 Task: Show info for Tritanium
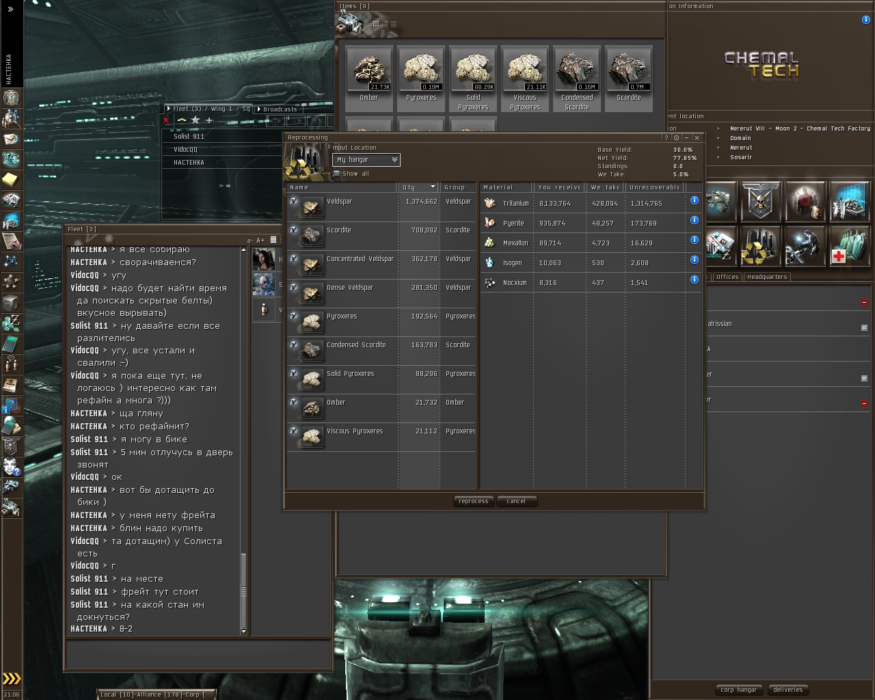695,200
